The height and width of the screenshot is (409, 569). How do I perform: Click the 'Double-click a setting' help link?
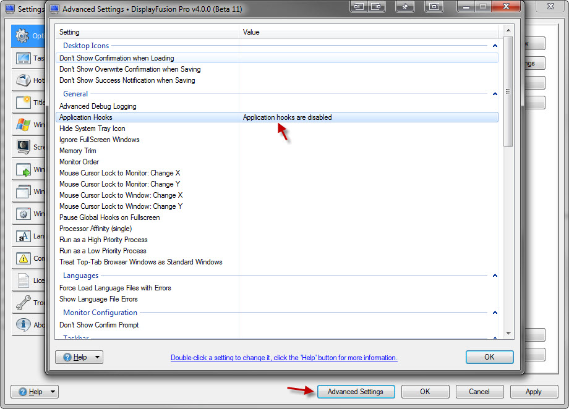[284, 358]
